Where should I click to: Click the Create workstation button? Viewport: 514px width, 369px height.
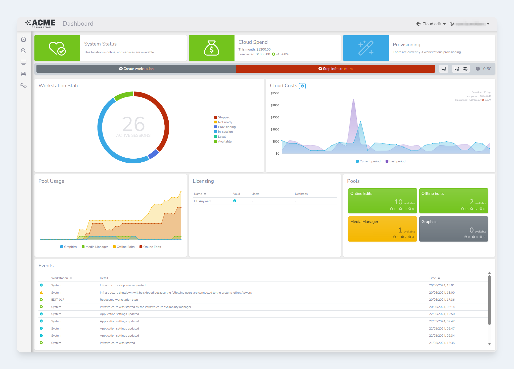[136, 69]
